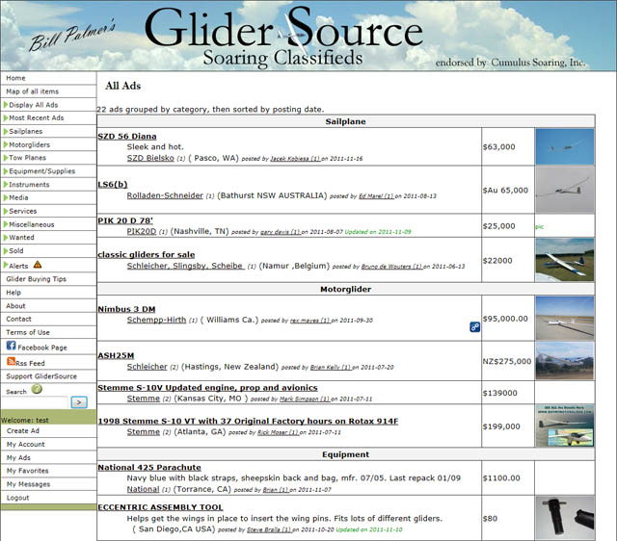
Task: Open classic gliders for sale ad
Action: coord(147,254)
